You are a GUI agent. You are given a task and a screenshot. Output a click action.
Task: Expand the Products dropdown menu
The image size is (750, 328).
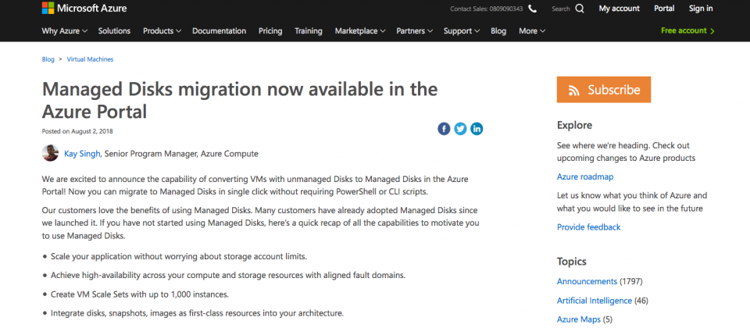pyautogui.click(x=162, y=31)
